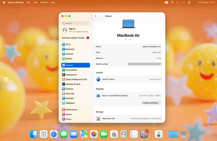The image size is (217, 141).
Task: Go forward with the forward arrow
Action: (x=101, y=16)
